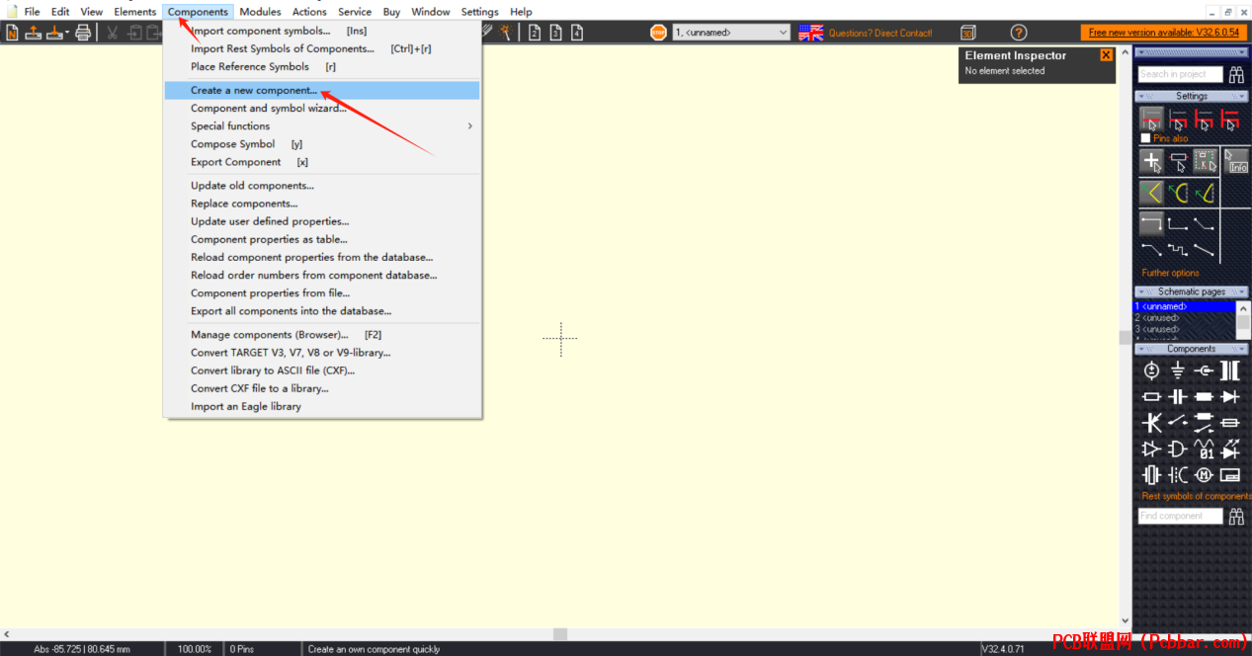Image resolution: width=1252 pixels, height=656 pixels.
Task: Select '1 <unnamed>' in Schematic pages list
Action: (1184, 306)
